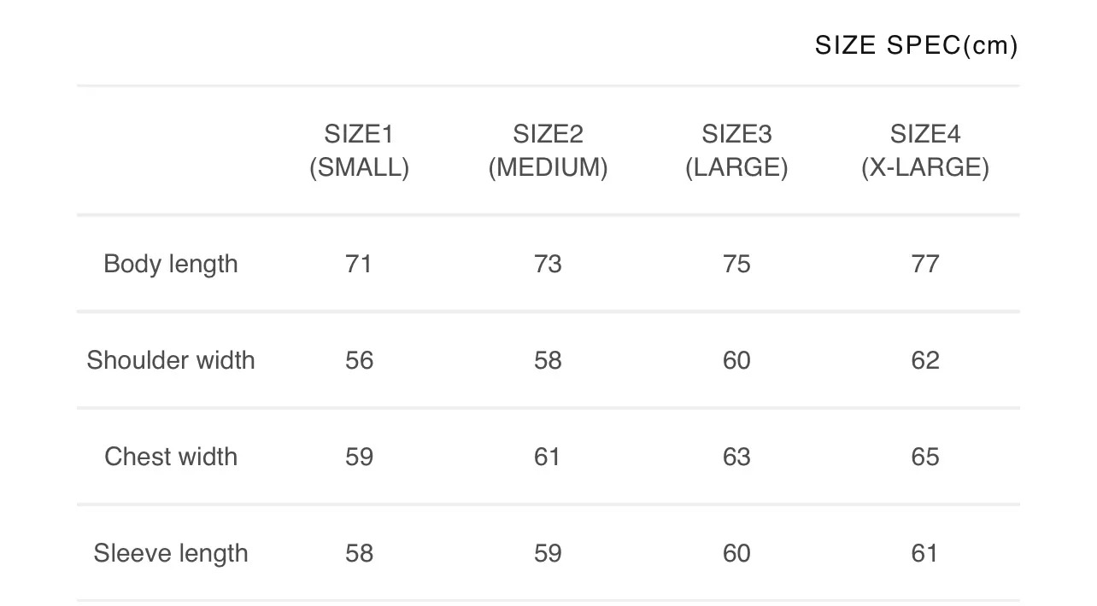1097x606 pixels.
Task: Choose the SIZE4 (X-LARGE) column header
Action: point(925,150)
